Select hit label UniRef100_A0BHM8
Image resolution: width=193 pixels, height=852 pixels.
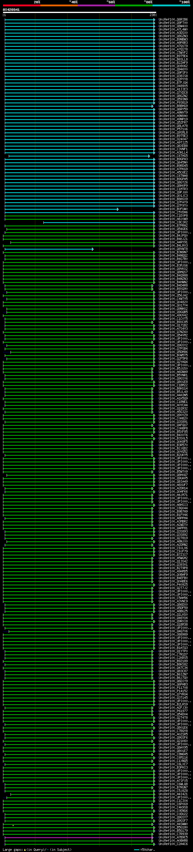point(173,841)
